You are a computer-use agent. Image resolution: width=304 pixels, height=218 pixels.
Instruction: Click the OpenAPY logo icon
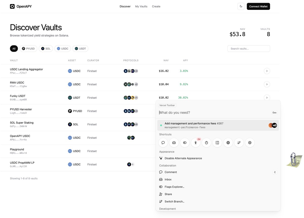pyautogui.click(x=12, y=6)
